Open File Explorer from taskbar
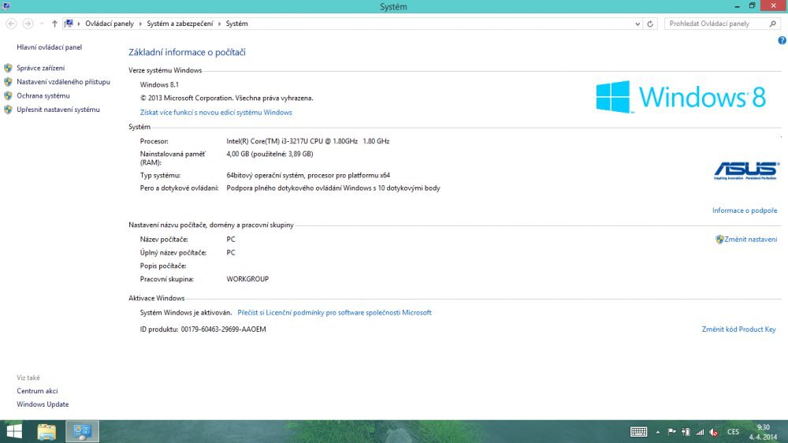Viewport: 788px width, 443px height. (46, 431)
